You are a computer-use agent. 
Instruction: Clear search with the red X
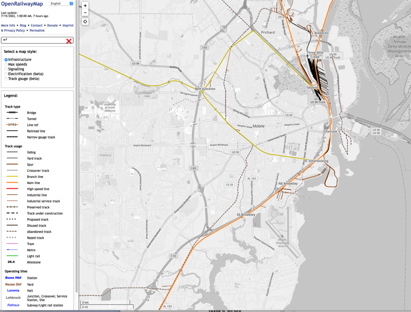tap(69, 41)
